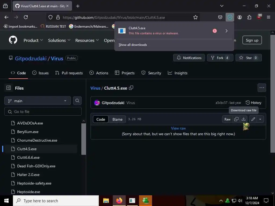The height and width of the screenshot is (206, 275).
Task: Click the Sign up button
Action: (x=252, y=40)
